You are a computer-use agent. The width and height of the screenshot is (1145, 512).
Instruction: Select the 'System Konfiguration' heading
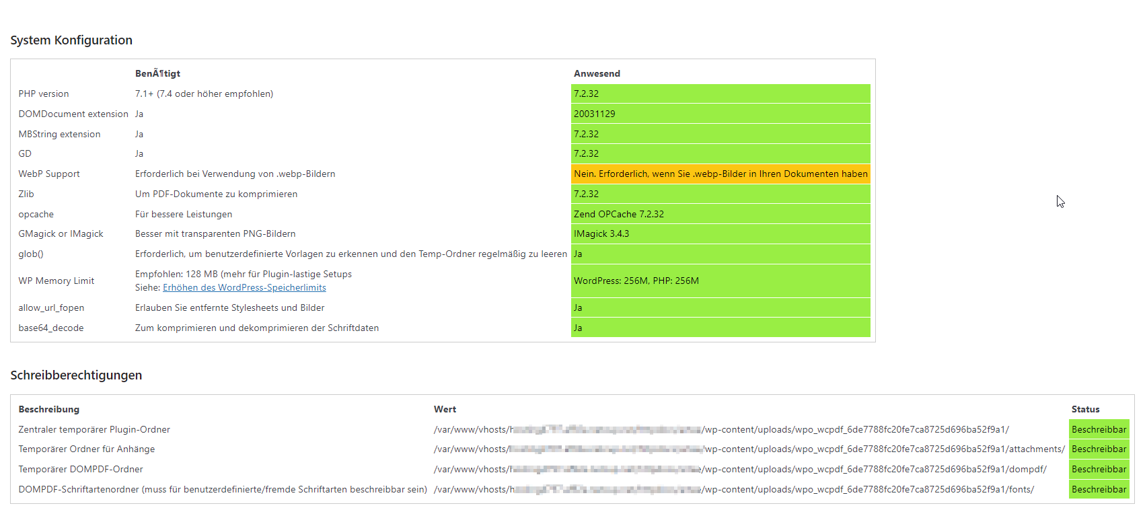(71, 40)
